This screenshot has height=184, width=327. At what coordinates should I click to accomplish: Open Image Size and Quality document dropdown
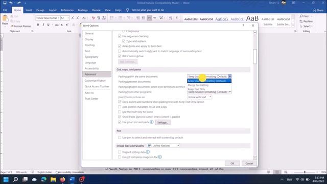(x=163, y=146)
